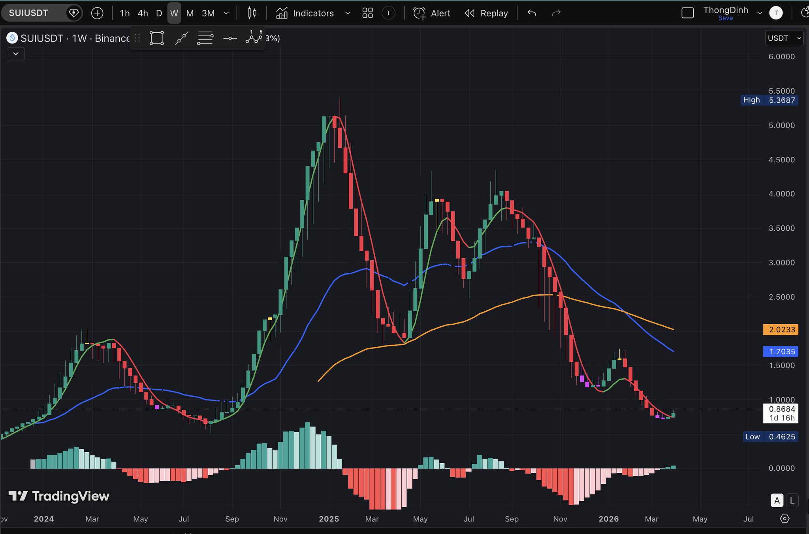Expand the timeframe interval dropdown chevron

226,13
